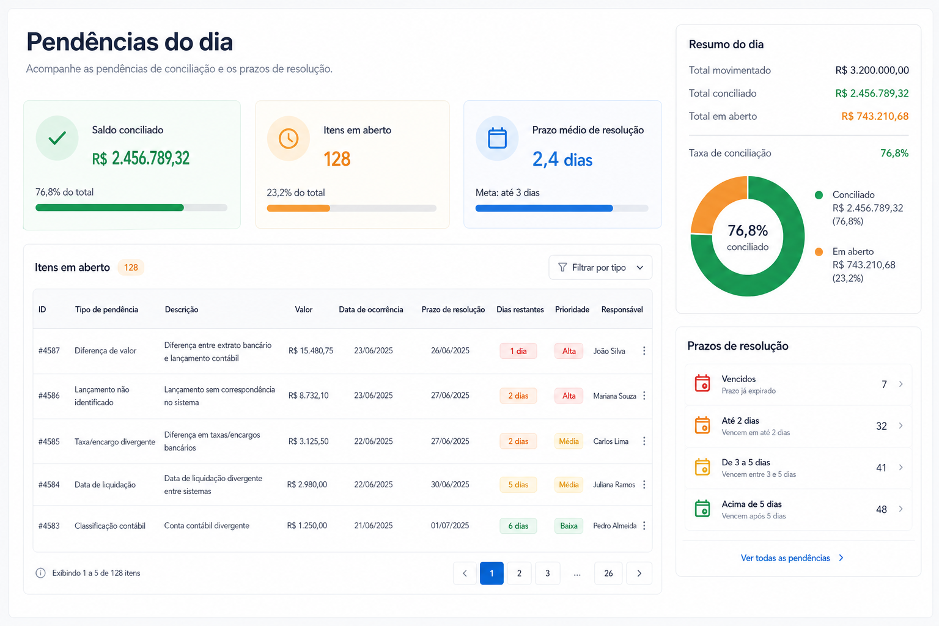Viewport: 939px width, 626px height.
Task: Select page 2 in pagination
Action: pos(519,573)
